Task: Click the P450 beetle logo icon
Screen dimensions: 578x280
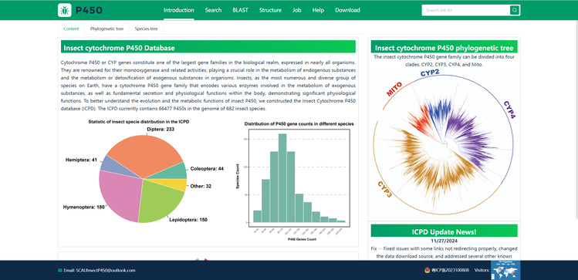Action: (65, 10)
